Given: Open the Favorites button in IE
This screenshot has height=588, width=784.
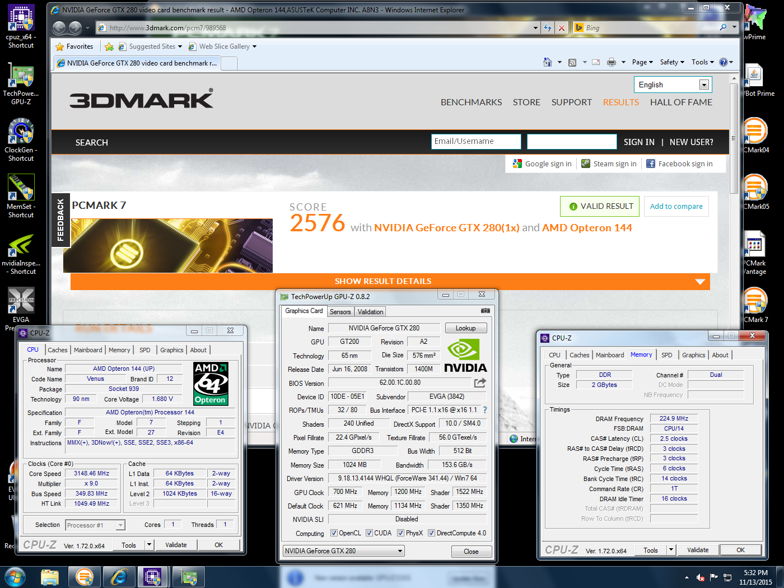Looking at the screenshot, I should point(74,46).
